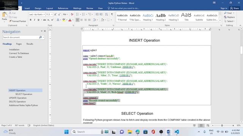Align text left

coord(77,20)
